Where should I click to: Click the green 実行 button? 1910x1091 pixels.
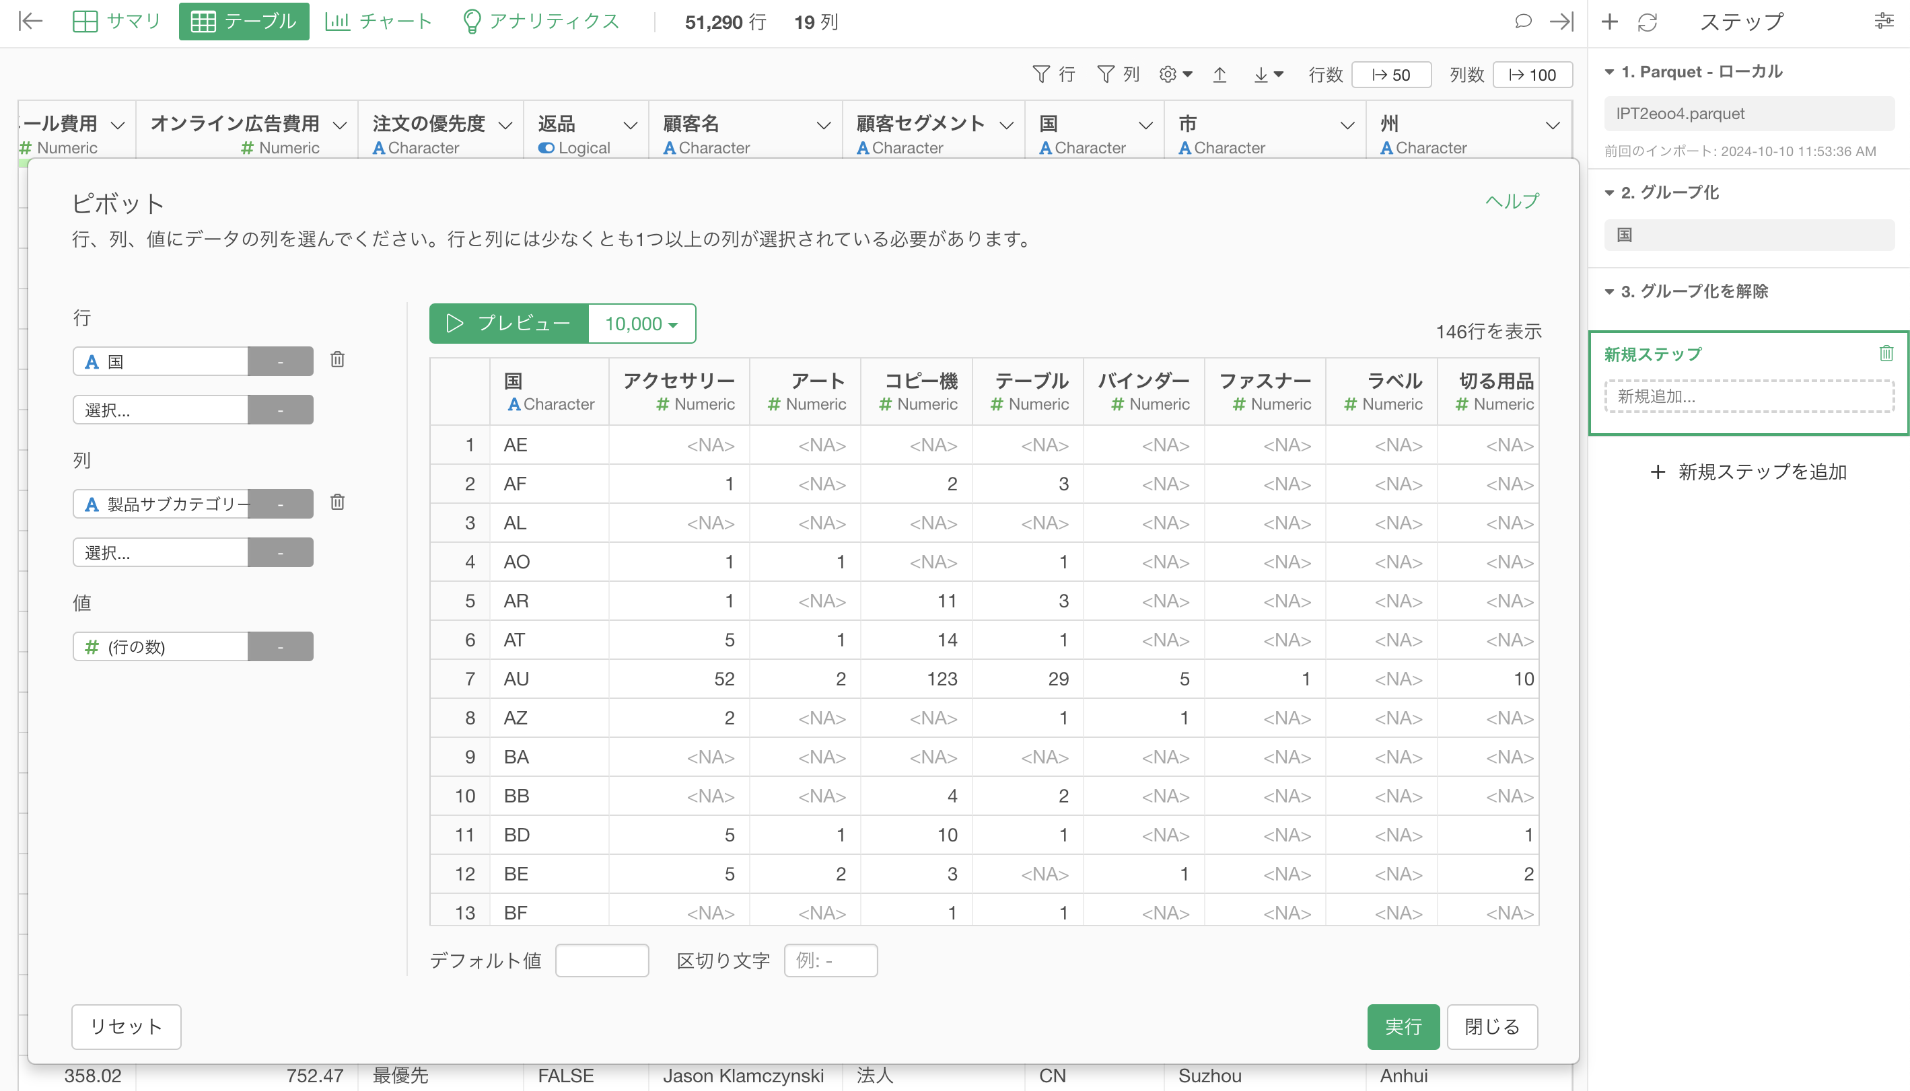(1403, 1026)
